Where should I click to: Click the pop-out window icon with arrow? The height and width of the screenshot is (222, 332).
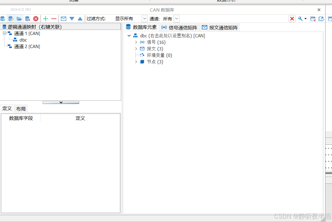click(321, 19)
